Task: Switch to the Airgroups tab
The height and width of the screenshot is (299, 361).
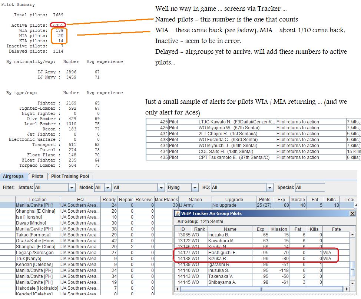Action: 13,176
